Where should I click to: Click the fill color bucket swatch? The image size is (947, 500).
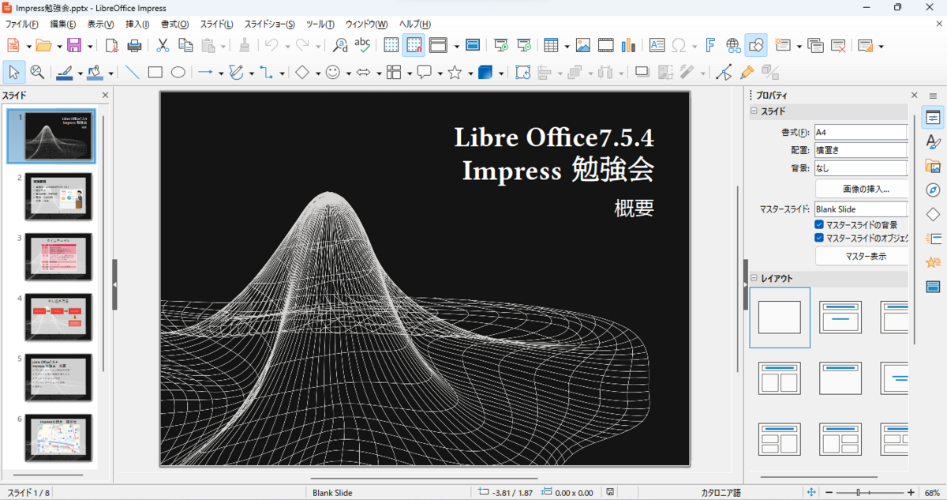pyautogui.click(x=95, y=73)
